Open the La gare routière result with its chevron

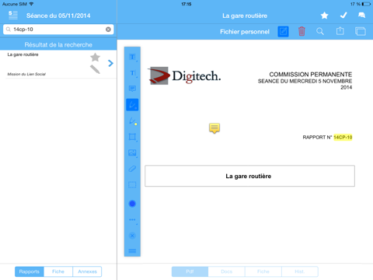point(110,63)
